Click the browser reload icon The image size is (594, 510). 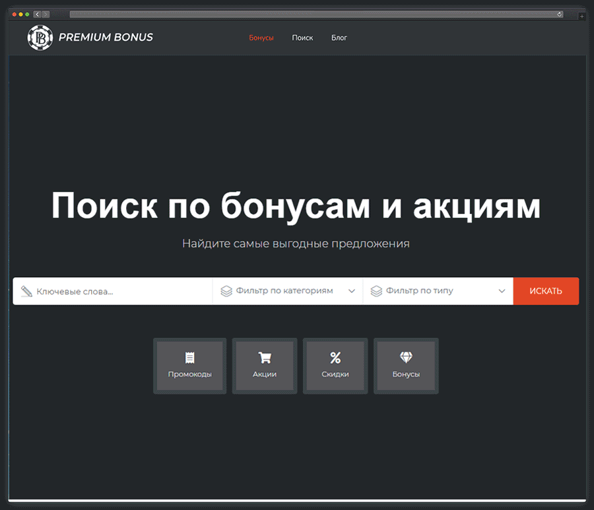pyautogui.click(x=559, y=15)
